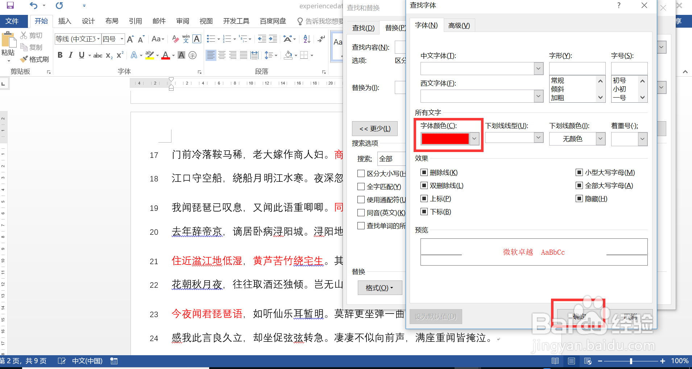Click the red font color swatch
This screenshot has height=369, width=692.
click(x=445, y=139)
